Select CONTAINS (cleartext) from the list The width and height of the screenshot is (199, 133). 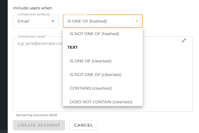pos(91,88)
